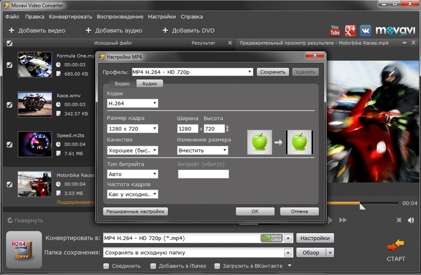This screenshot has width=421, height=275.
Task: Enable the Соединить checkbox
Action: [x=106, y=266]
